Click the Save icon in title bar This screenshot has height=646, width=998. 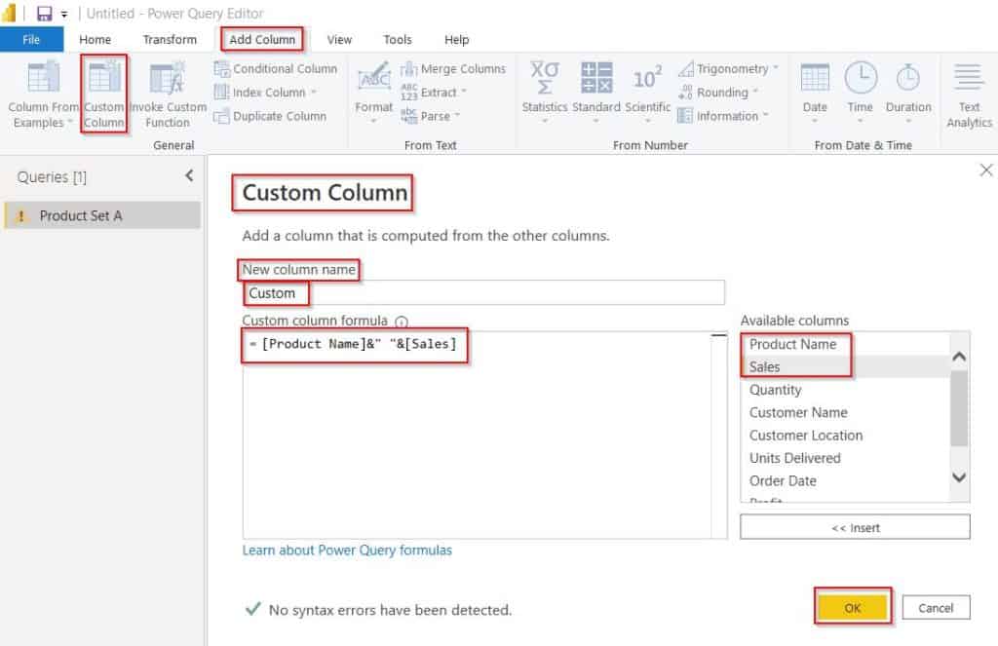click(x=44, y=14)
